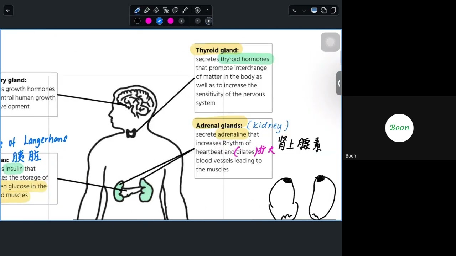Tap the floating gray assist button
Viewport: 456px width, 256px height.
(x=330, y=42)
